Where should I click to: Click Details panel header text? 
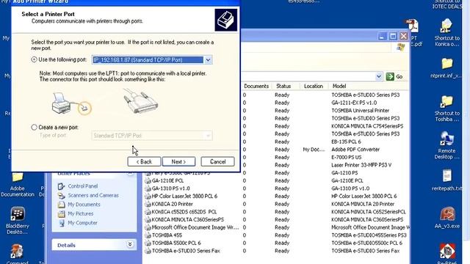[66, 245]
